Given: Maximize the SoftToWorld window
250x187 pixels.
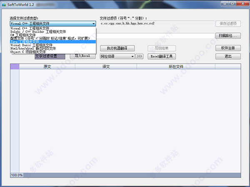Looking at the screenshot, I should 232,4.
